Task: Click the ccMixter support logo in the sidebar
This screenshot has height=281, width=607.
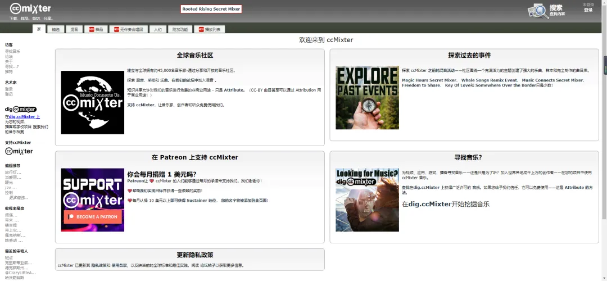Action: (x=19, y=151)
